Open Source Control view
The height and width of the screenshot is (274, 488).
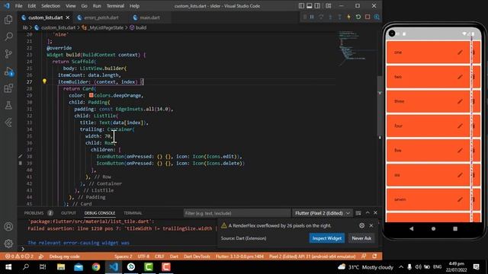tap(8, 54)
